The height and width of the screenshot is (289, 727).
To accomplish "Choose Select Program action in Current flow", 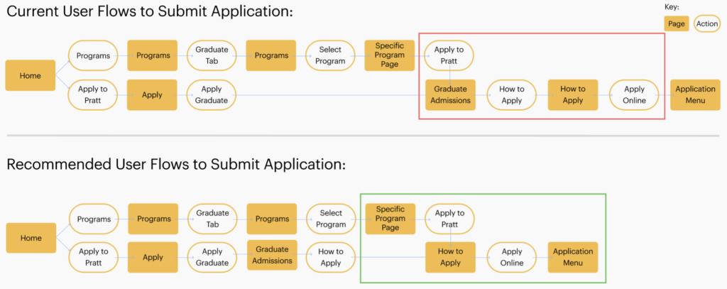I will click(331, 55).
